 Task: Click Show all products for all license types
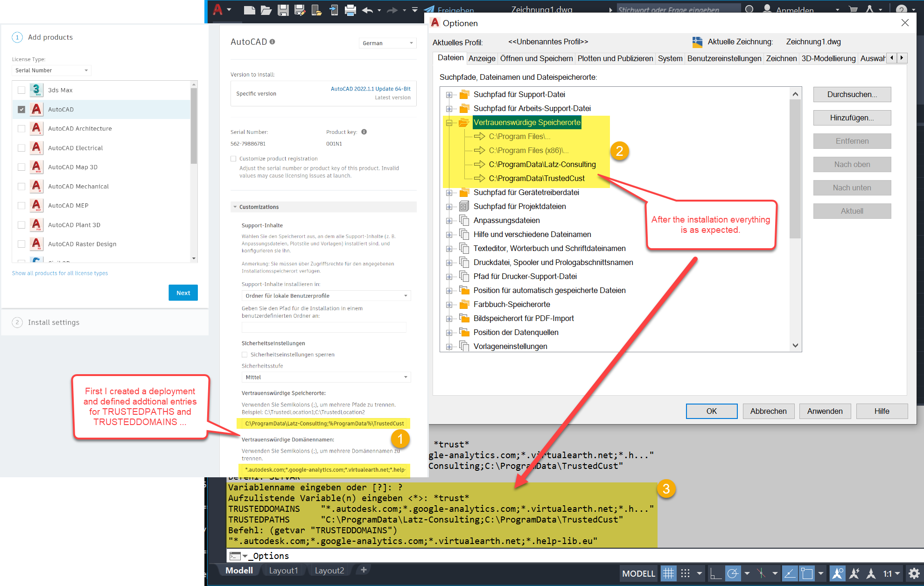pyautogui.click(x=60, y=273)
